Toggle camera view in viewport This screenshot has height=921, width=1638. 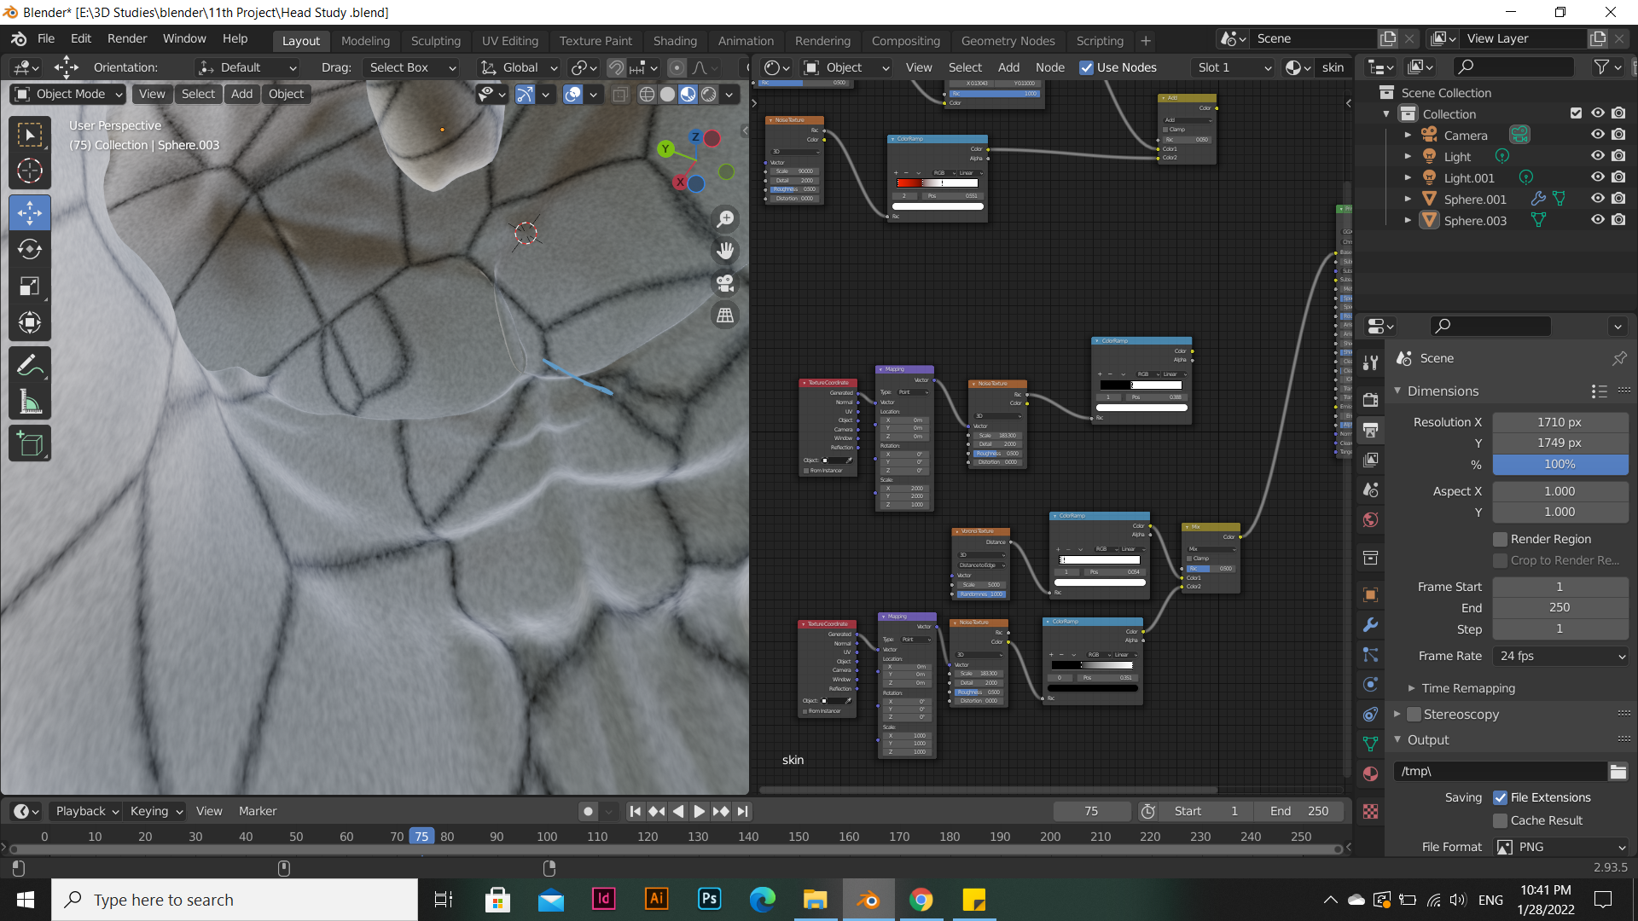coord(725,283)
